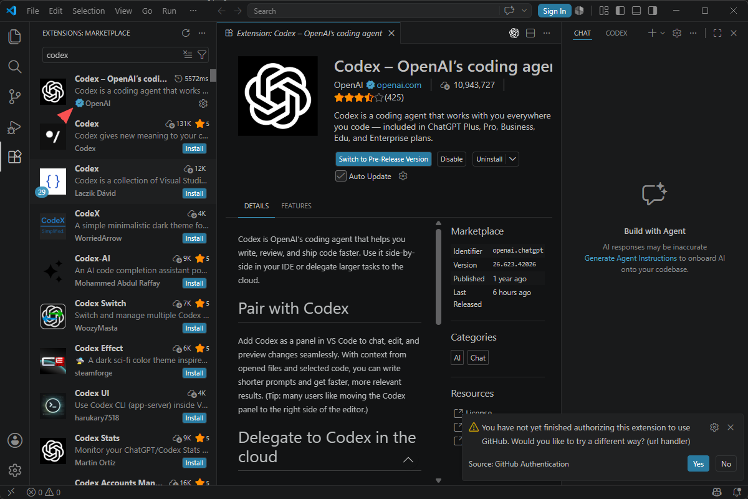Open the Extensions view icon
Screen dimensions: 748x499
15,157
